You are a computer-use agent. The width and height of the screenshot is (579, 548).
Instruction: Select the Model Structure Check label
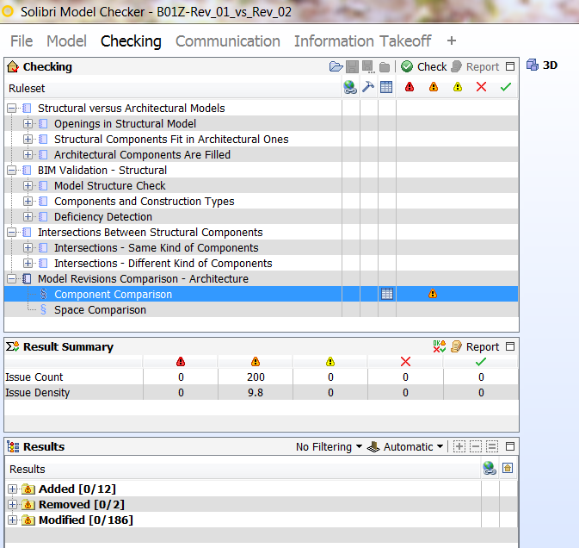pos(109,185)
